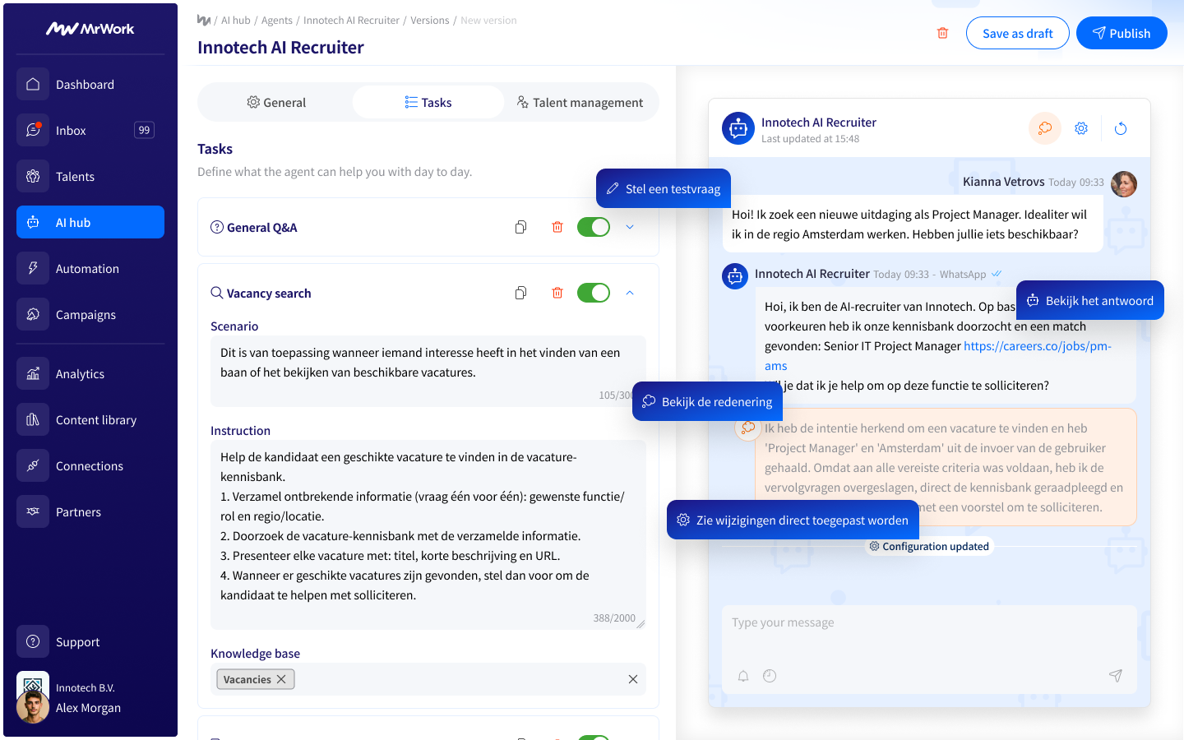This screenshot has height=740, width=1184.
Task: Open chat settings gear icon
Action: point(1081,128)
